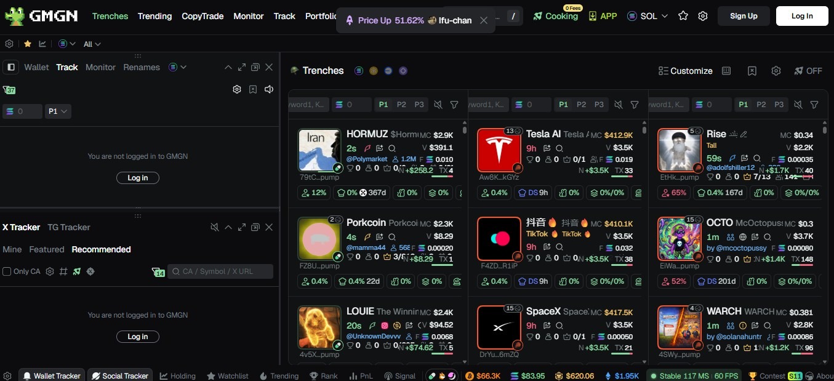Enable the P2 preset in the middle column
The image size is (834, 381).
pyautogui.click(x=581, y=105)
